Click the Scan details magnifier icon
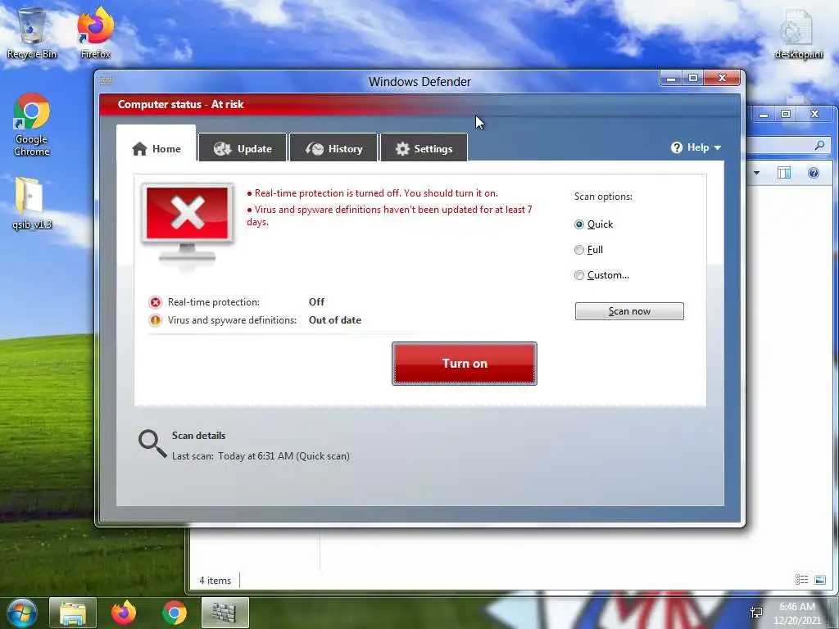 (x=152, y=444)
